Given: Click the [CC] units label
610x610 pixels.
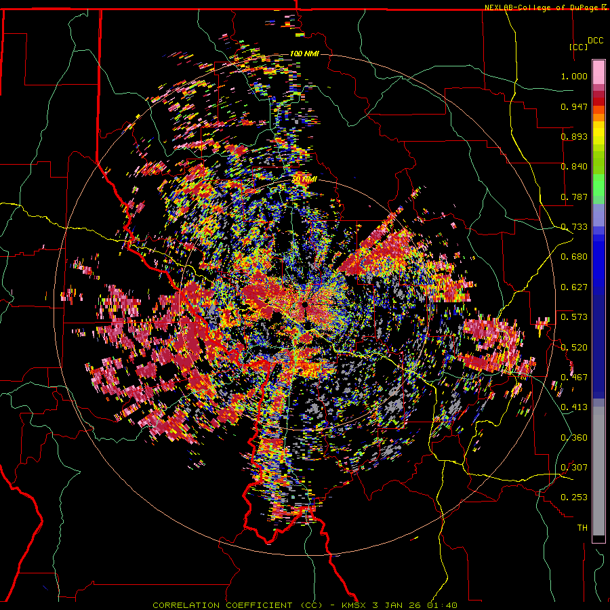Looking at the screenshot, I should click(x=578, y=47).
